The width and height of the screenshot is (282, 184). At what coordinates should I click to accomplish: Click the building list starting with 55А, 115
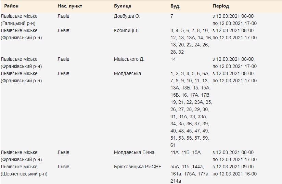[189, 174]
